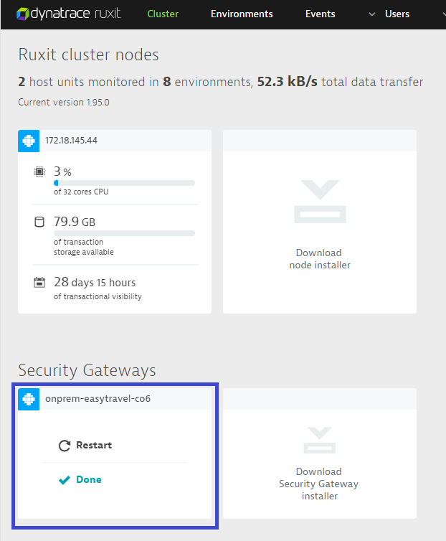Click the Ruxit cluster nodes heading
This screenshot has height=541, width=446.
point(88,55)
